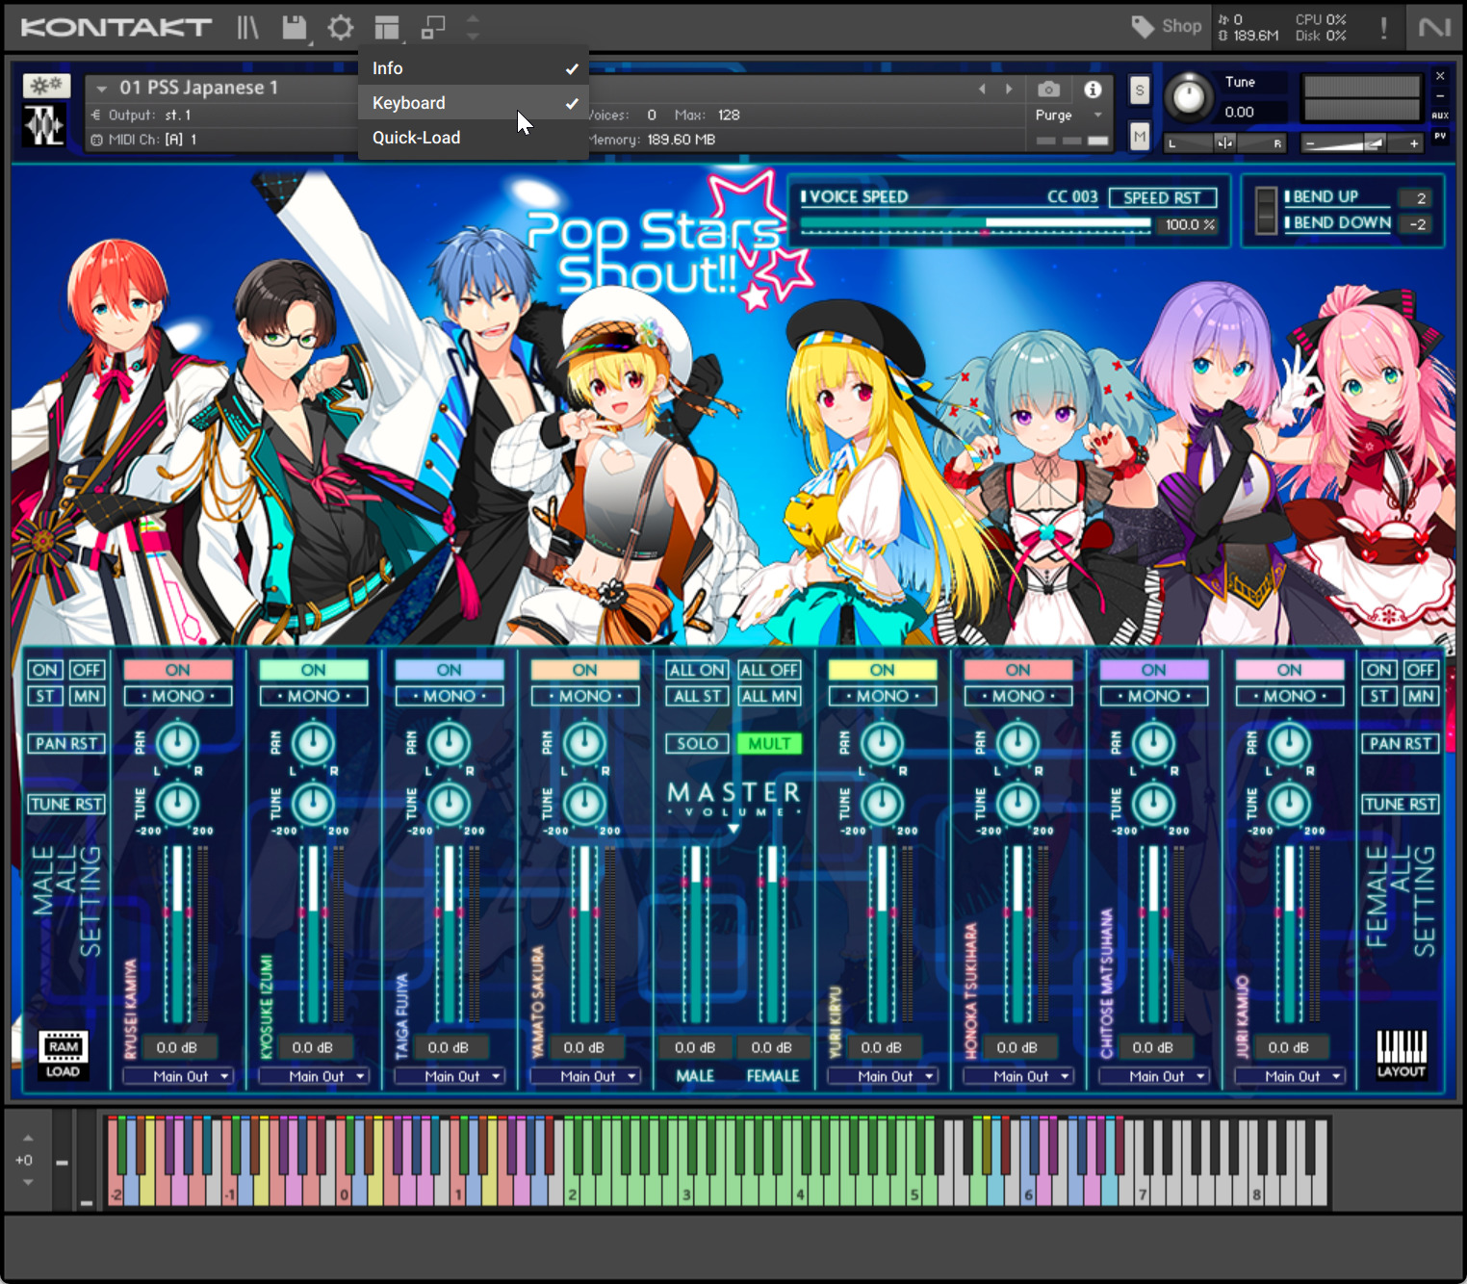
Task: Open the Purge dropdown
Action: pyautogui.click(x=1068, y=115)
